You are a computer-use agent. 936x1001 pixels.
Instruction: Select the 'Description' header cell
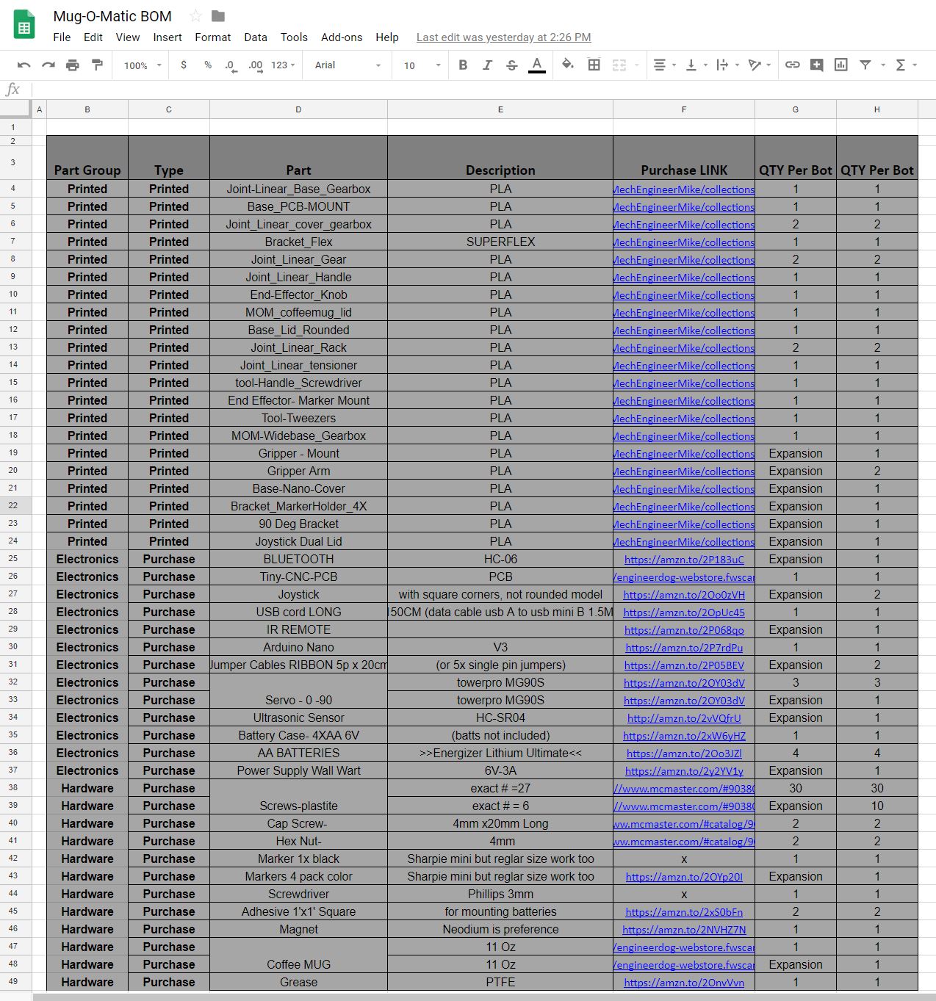[500, 158]
